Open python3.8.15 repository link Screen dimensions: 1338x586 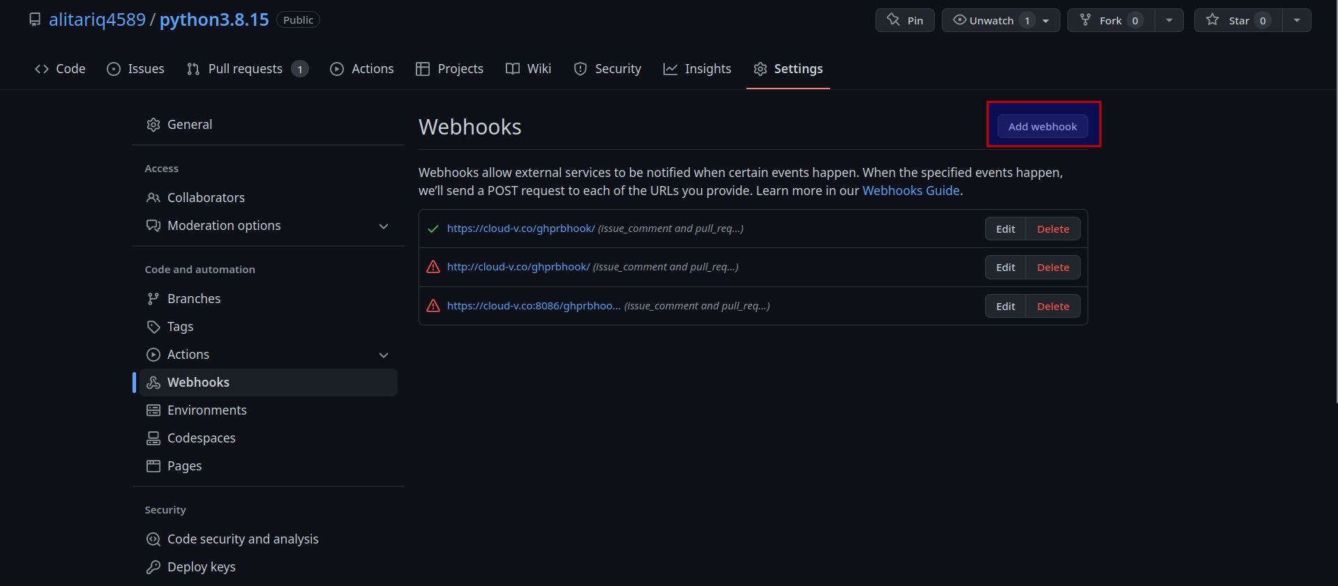pyautogui.click(x=214, y=20)
